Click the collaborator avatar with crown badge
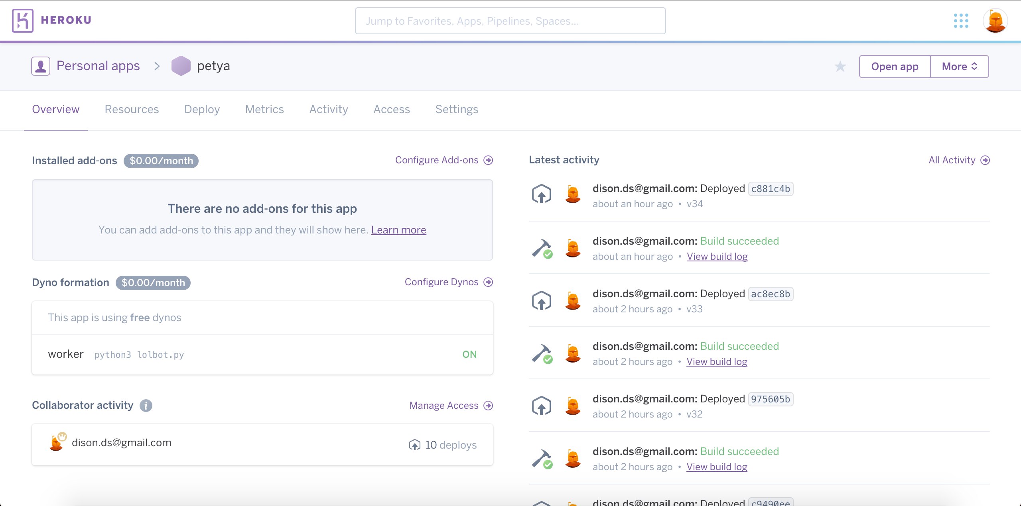The image size is (1021, 506). click(57, 442)
